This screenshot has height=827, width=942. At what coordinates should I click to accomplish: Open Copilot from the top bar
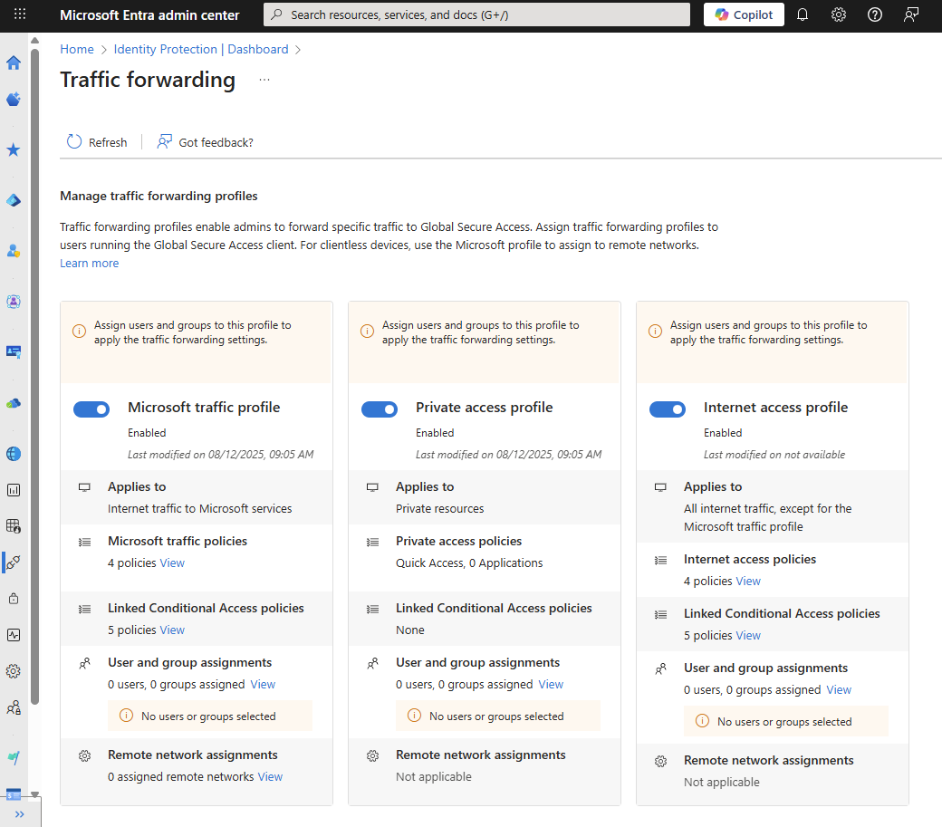tap(744, 14)
